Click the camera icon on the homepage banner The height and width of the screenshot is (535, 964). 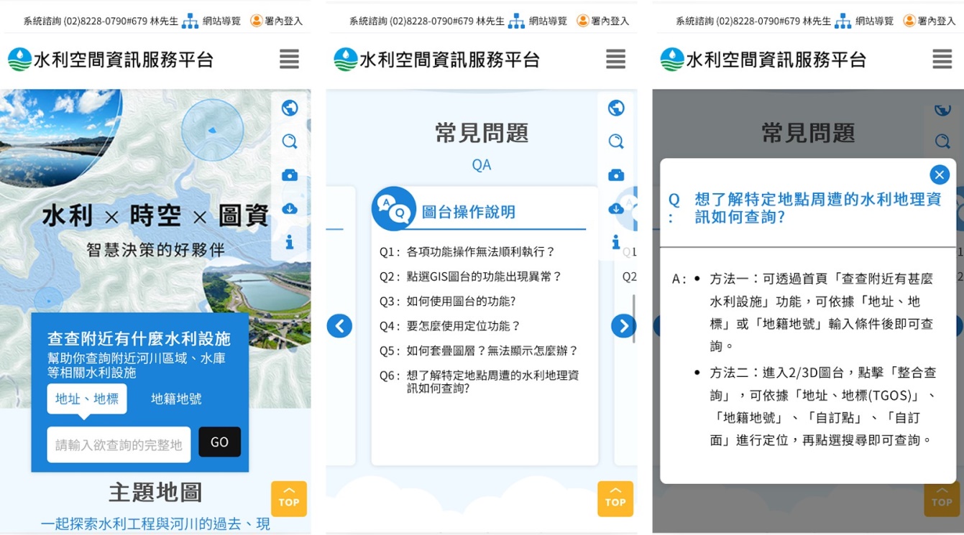(290, 175)
